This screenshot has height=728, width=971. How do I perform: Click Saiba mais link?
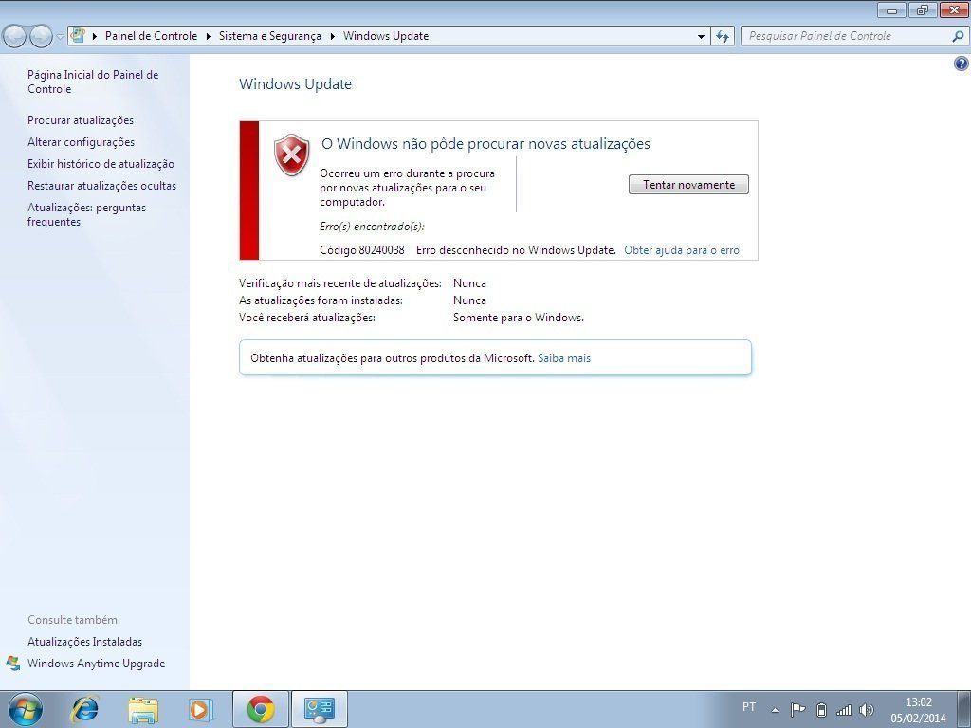point(564,357)
